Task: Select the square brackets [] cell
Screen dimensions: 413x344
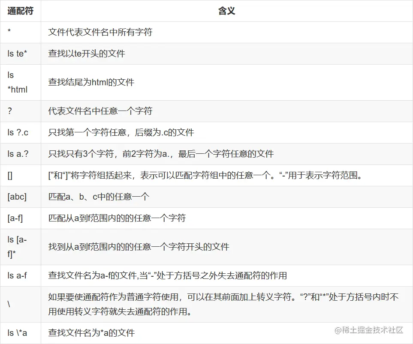Action: [21, 176]
